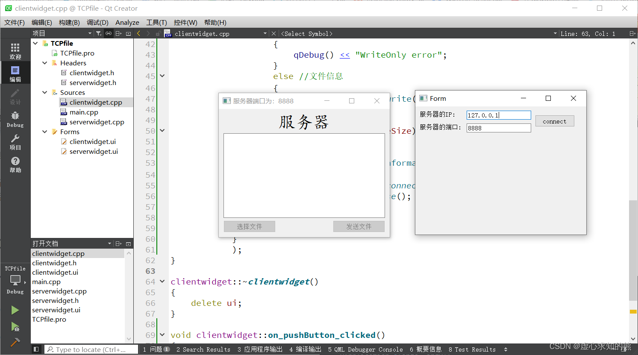Open the clientwidget.cpp file dropdown in editor toolbar
The height and width of the screenshot is (355, 638).
tap(265, 33)
